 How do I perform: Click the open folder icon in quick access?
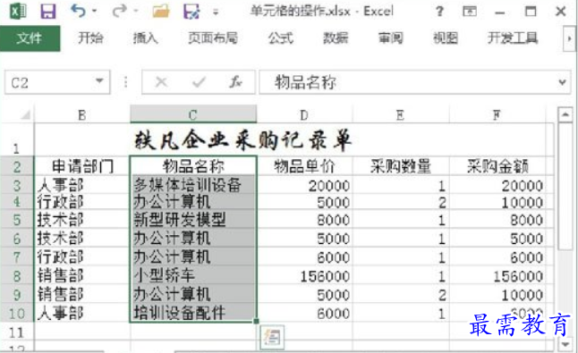(x=161, y=11)
